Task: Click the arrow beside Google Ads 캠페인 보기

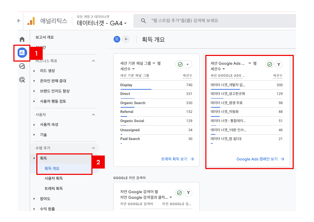Action: click(283, 159)
